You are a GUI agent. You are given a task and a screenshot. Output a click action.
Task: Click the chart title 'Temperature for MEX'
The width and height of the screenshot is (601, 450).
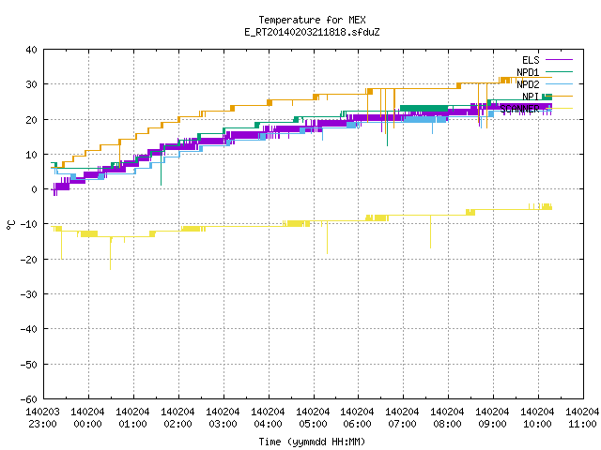pyautogui.click(x=312, y=20)
